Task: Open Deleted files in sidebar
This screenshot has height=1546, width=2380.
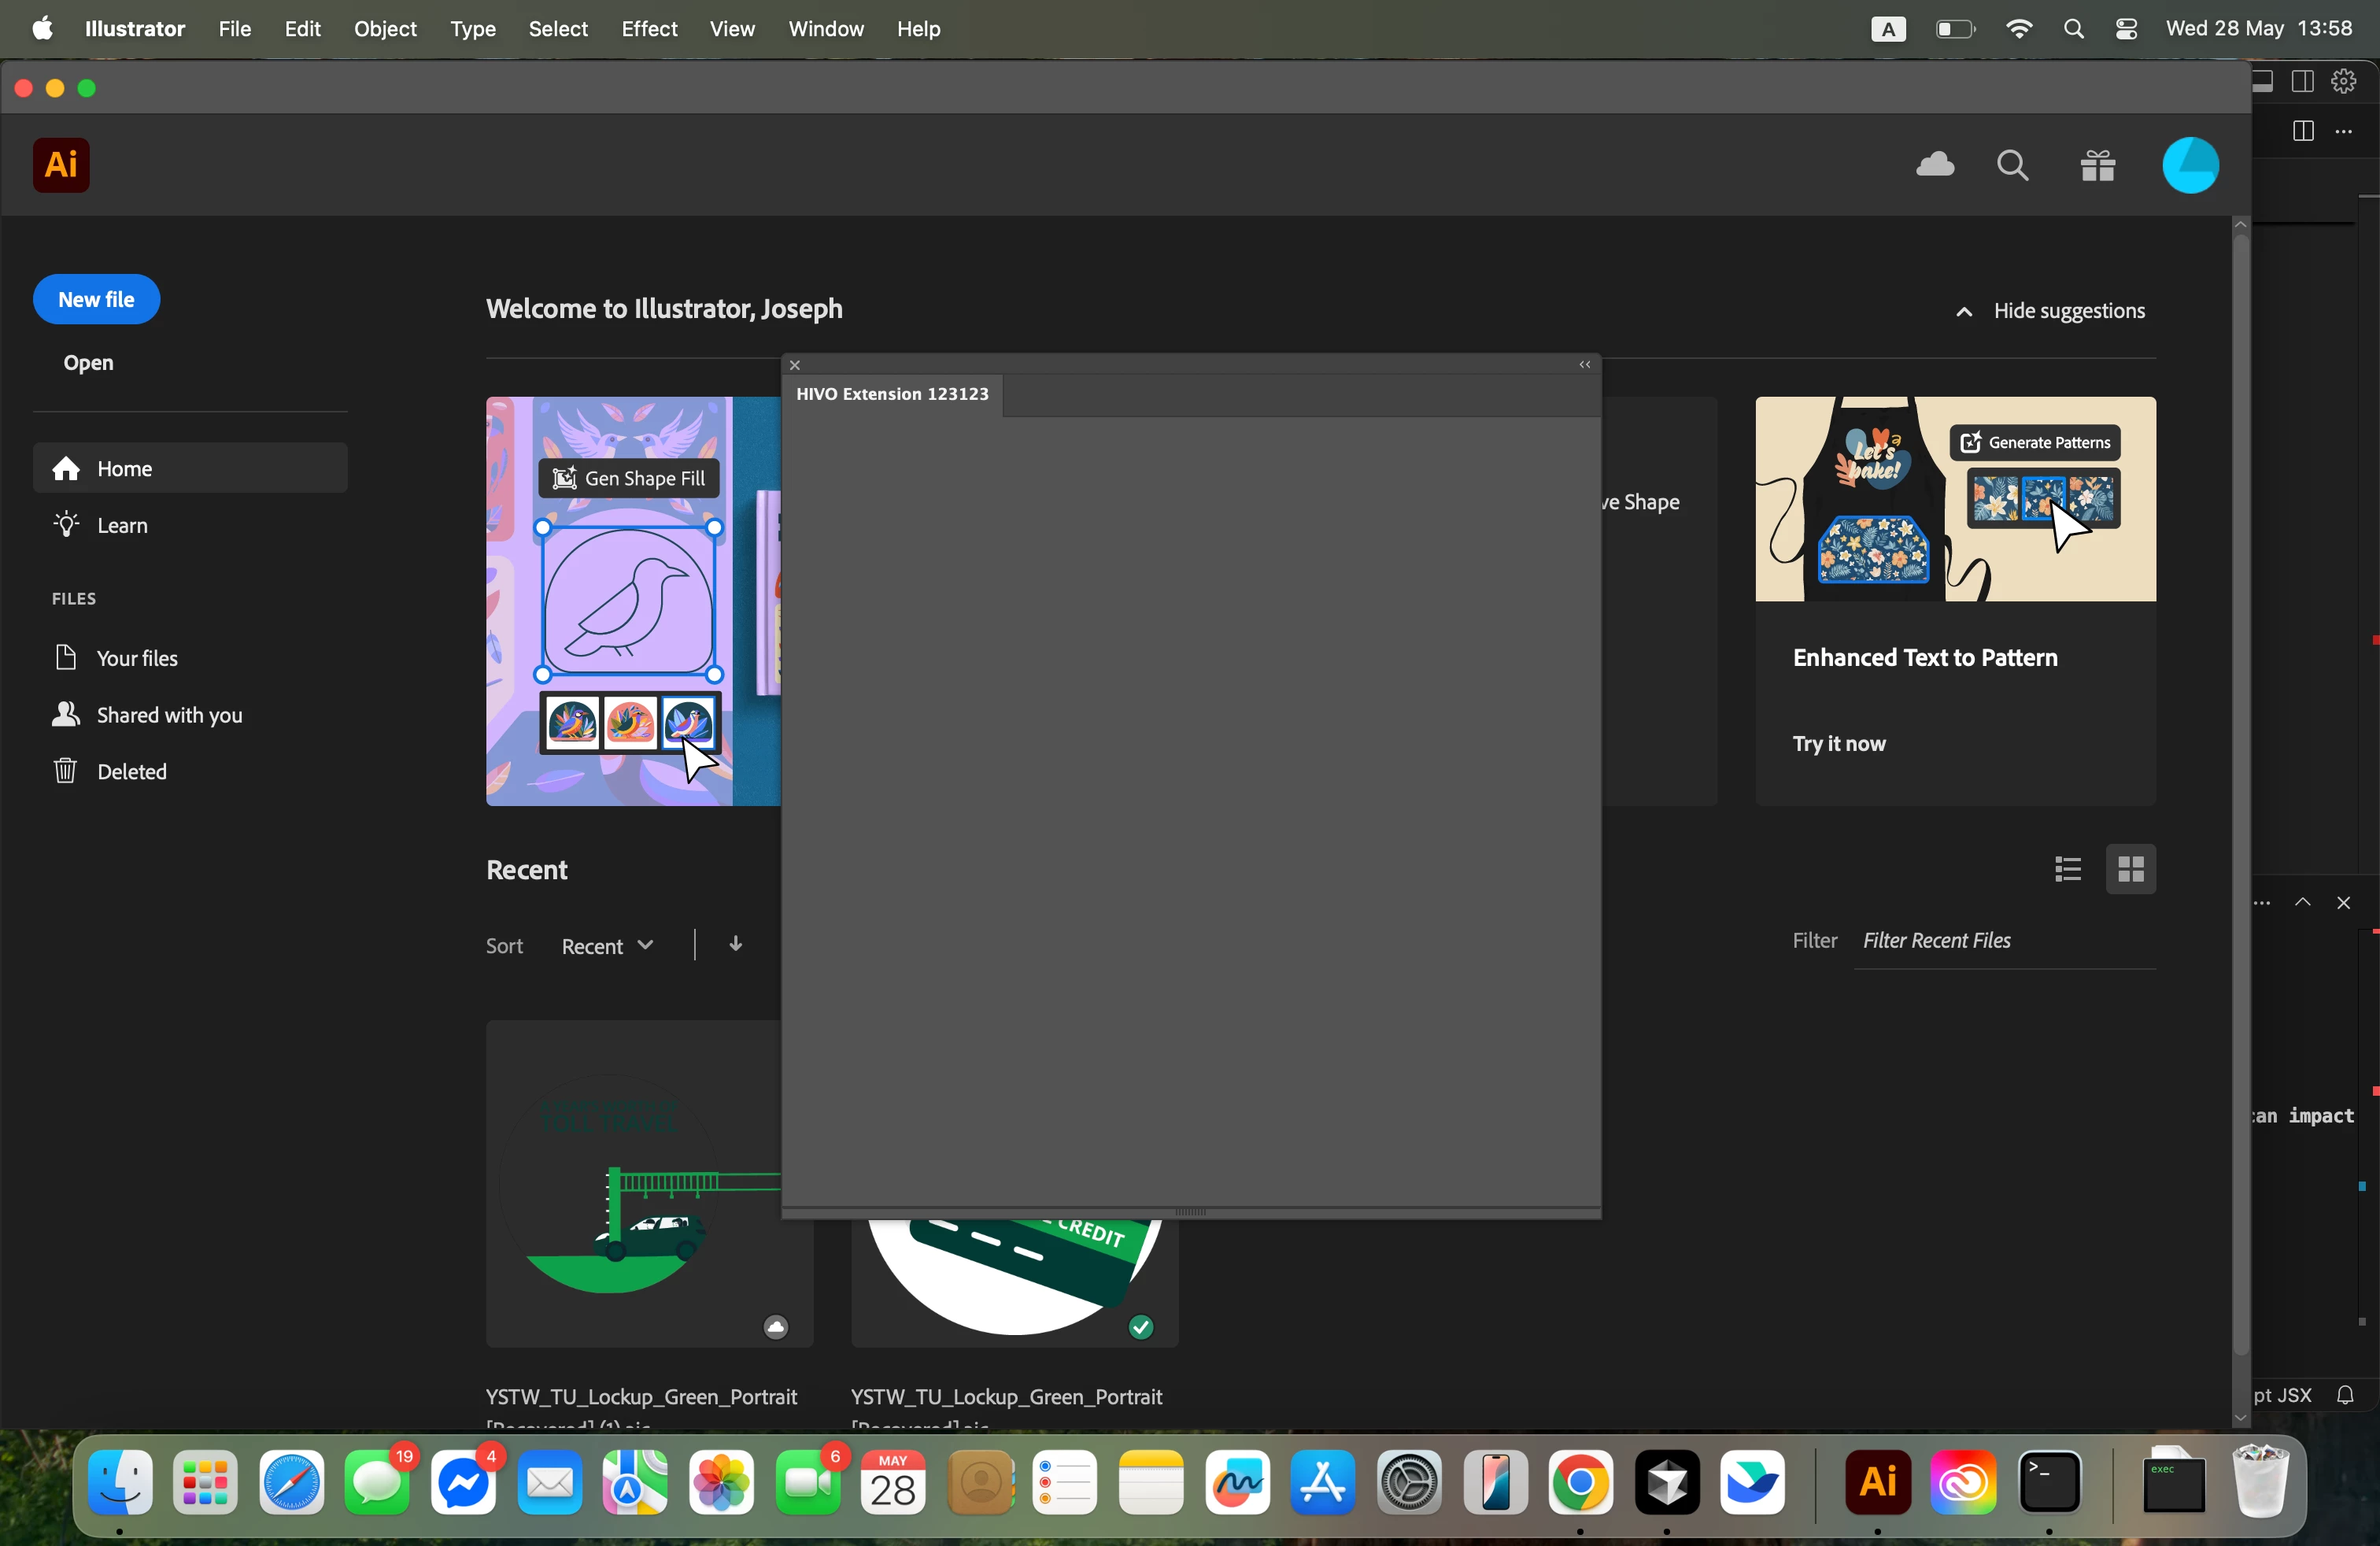Action: click(x=131, y=771)
